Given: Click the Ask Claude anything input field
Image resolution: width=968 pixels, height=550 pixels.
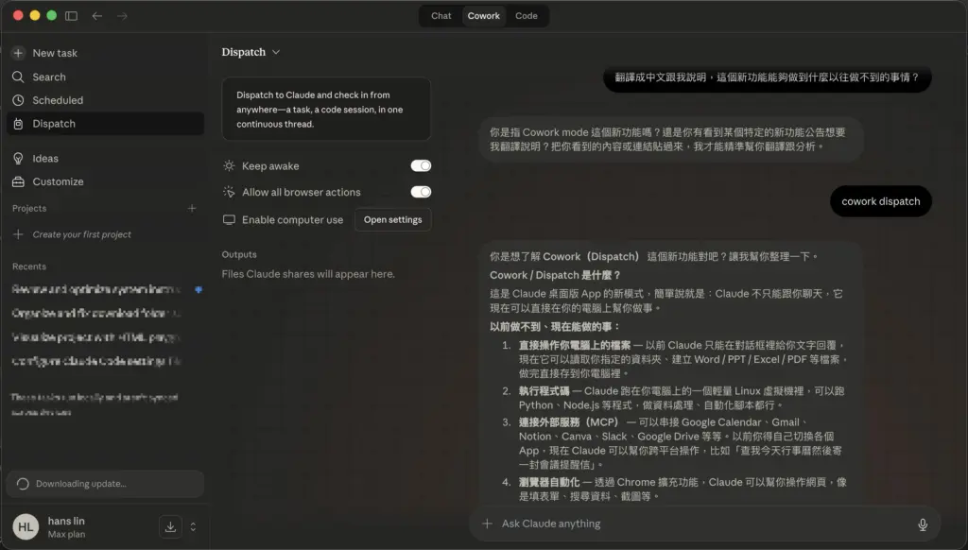Looking at the screenshot, I should click(x=662, y=524).
